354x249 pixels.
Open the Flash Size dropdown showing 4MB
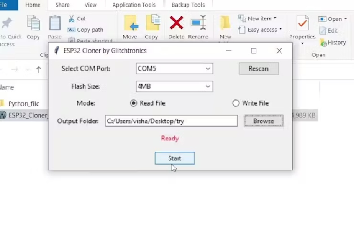(174, 86)
